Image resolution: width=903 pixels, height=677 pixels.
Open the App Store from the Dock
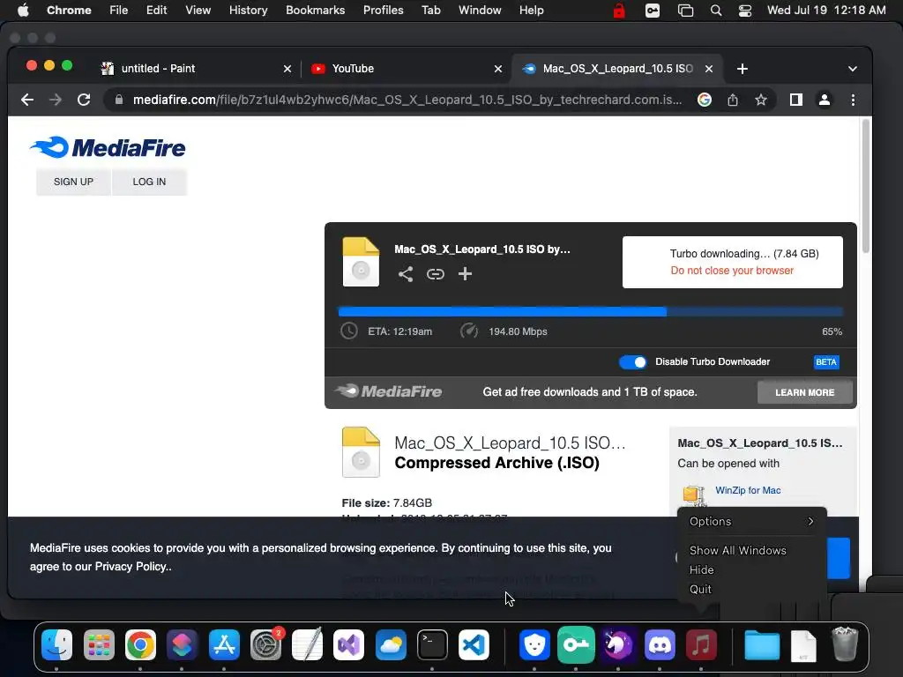pyautogui.click(x=223, y=644)
